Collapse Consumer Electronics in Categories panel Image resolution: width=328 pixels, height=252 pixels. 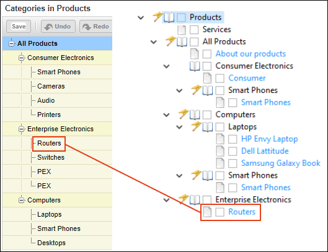(21, 58)
